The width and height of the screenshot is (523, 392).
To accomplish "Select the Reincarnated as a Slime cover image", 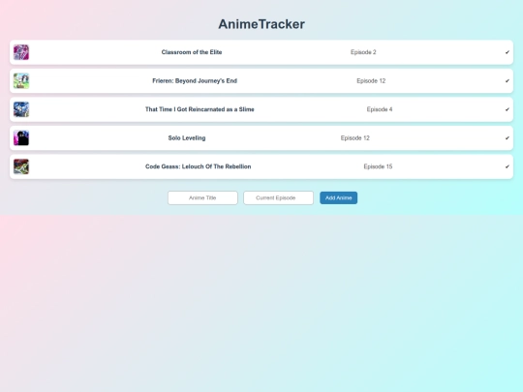I will click(21, 109).
